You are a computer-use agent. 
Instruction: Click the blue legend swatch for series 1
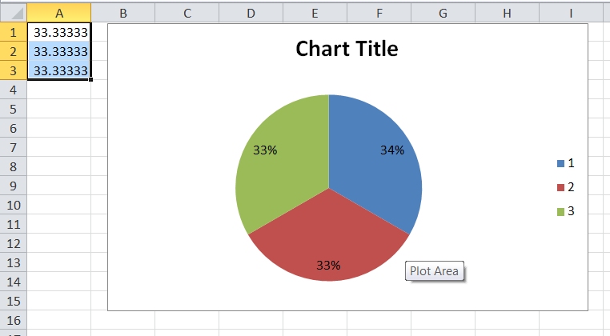click(560, 163)
